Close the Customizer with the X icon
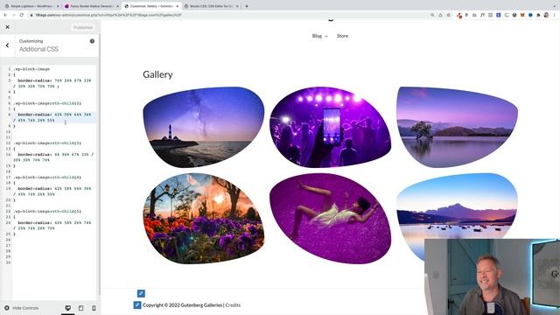This screenshot has height=315, width=560. (8, 27)
